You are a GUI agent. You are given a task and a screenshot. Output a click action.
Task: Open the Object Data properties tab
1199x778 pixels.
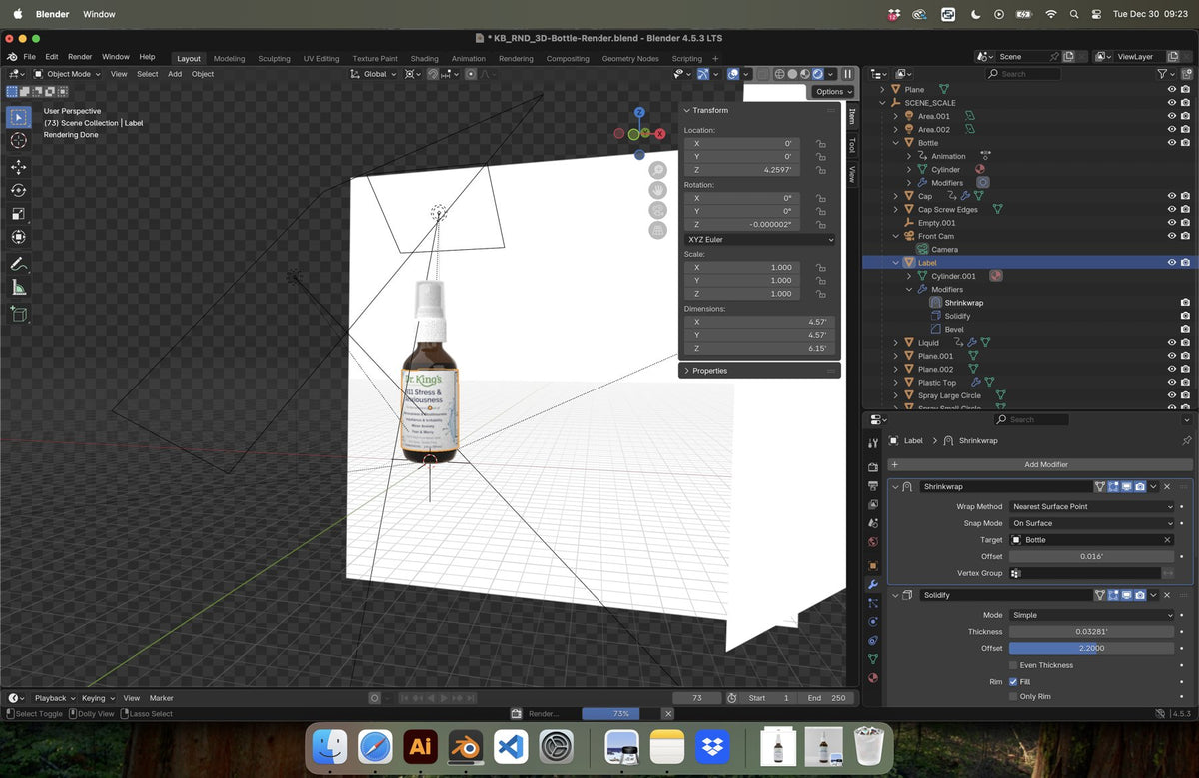[x=872, y=659]
